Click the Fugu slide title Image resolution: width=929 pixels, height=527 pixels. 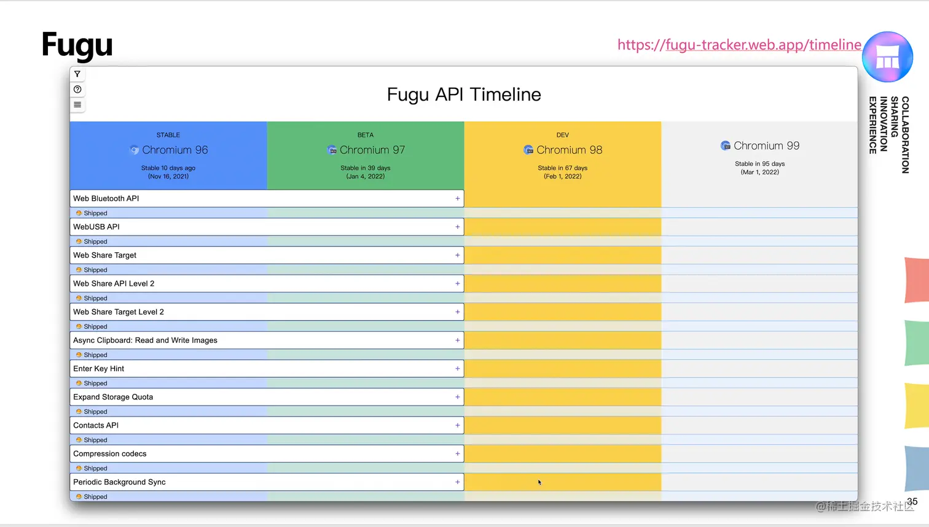tap(77, 45)
